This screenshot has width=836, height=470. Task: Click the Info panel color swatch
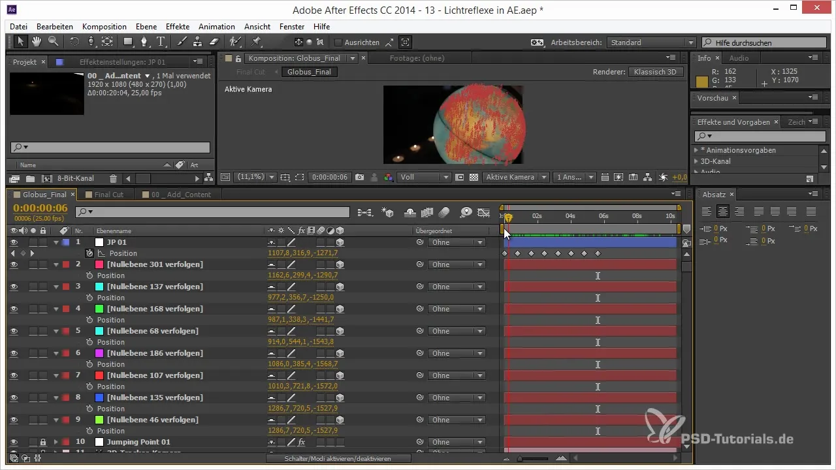[x=702, y=82]
